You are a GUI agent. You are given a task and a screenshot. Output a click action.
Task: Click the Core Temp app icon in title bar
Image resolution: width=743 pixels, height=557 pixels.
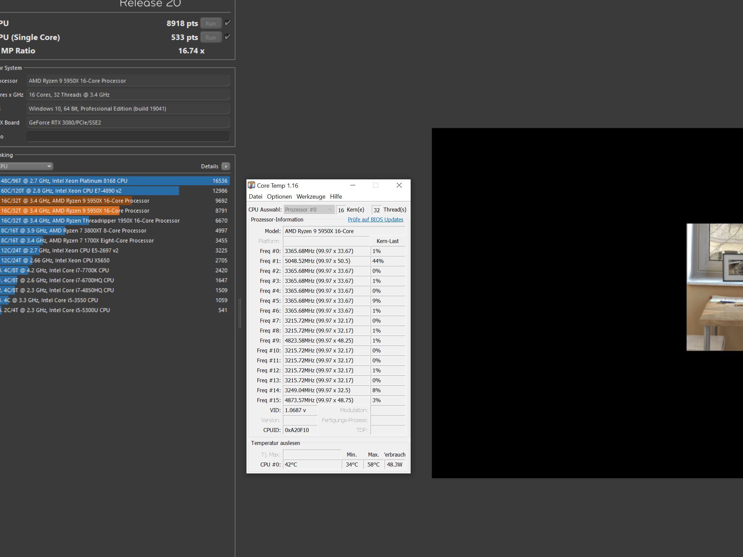pyautogui.click(x=251, y=185)
